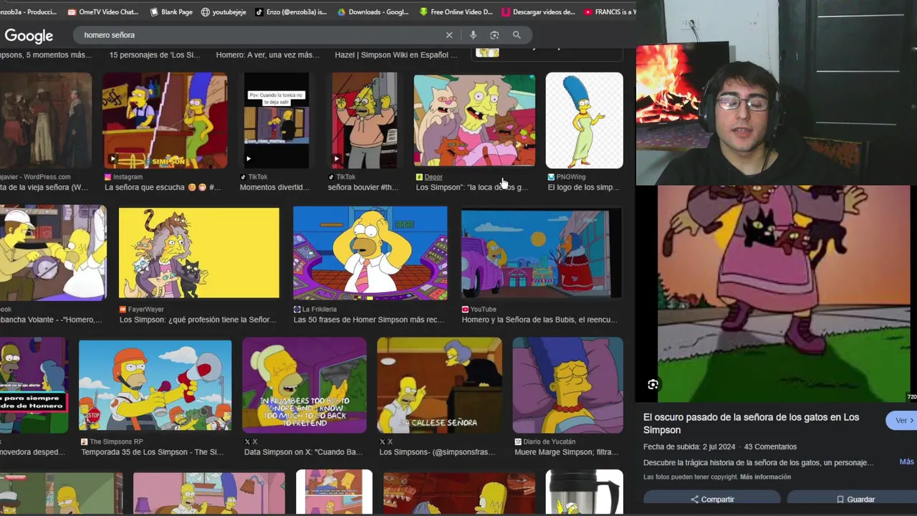
Task: Open the 'CALLESE SEÑORA' thumbnail
Action: pyautogui.click(x=440, y=386)
